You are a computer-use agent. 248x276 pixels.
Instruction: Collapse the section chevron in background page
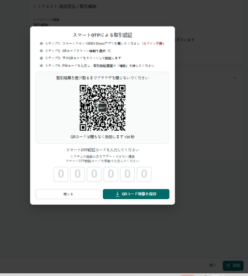(235, 78)
